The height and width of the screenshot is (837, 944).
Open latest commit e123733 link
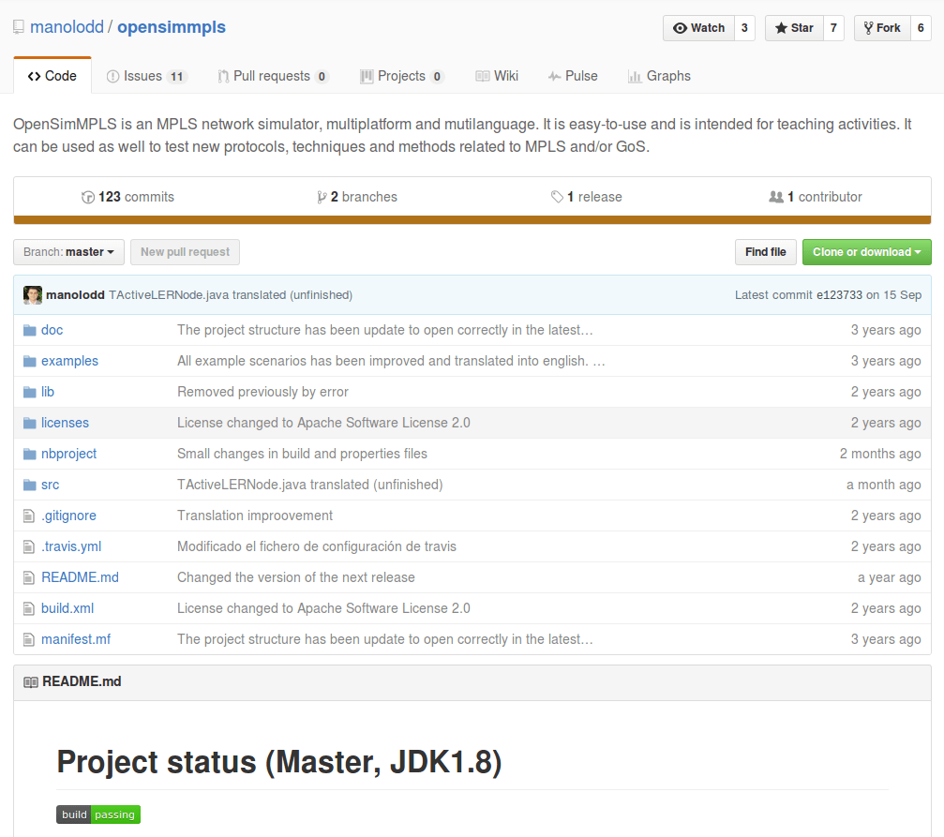point(839,294)
